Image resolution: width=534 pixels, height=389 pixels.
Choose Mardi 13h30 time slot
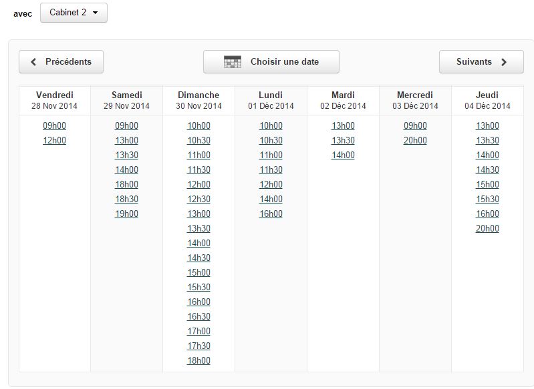click(344, 140)
